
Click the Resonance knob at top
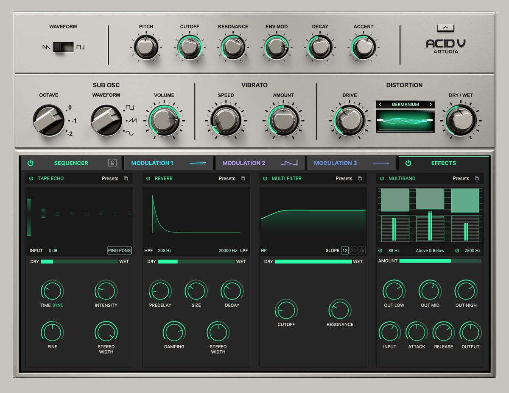coord(233,47)
